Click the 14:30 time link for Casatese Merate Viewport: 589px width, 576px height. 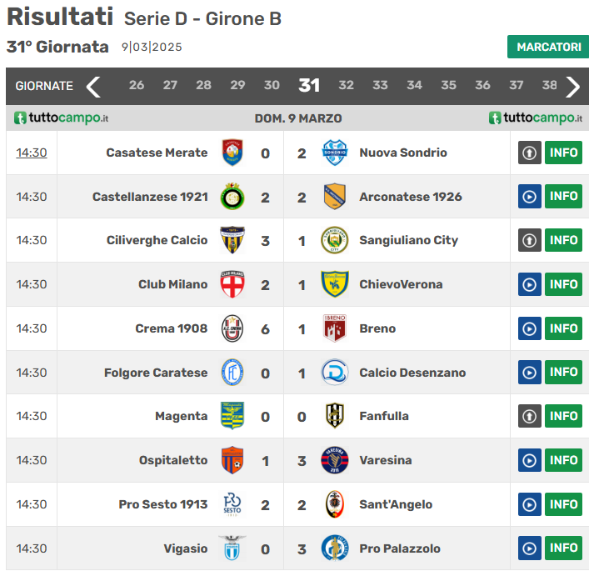click(32, 153)
